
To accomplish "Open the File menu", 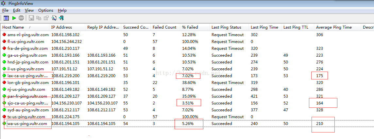I will tap(5, 10).
